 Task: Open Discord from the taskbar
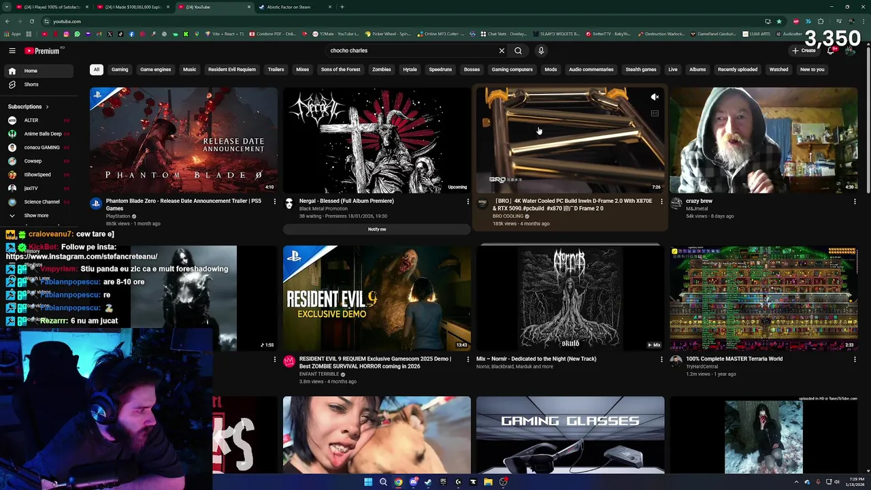pyautogui.click(x=413, y=482)
